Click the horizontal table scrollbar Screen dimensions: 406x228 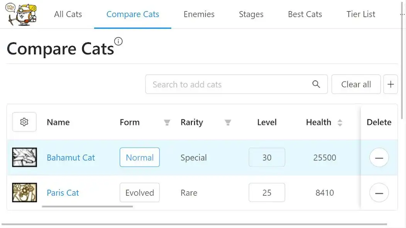[87, 206]
